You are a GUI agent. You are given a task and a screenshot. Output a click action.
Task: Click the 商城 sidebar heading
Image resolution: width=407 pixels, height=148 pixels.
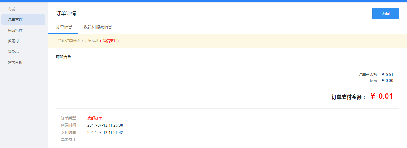[x=11, y=9]
